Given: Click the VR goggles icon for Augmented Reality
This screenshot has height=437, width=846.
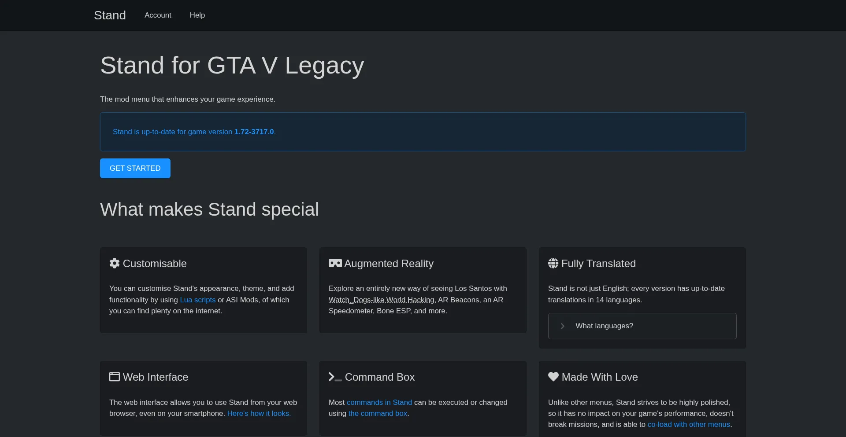Looking at the screenshot, I should [335, 263].
